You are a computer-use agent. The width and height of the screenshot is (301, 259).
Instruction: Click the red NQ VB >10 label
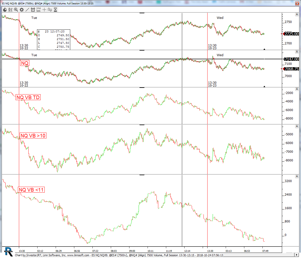(x=33, y=136)
